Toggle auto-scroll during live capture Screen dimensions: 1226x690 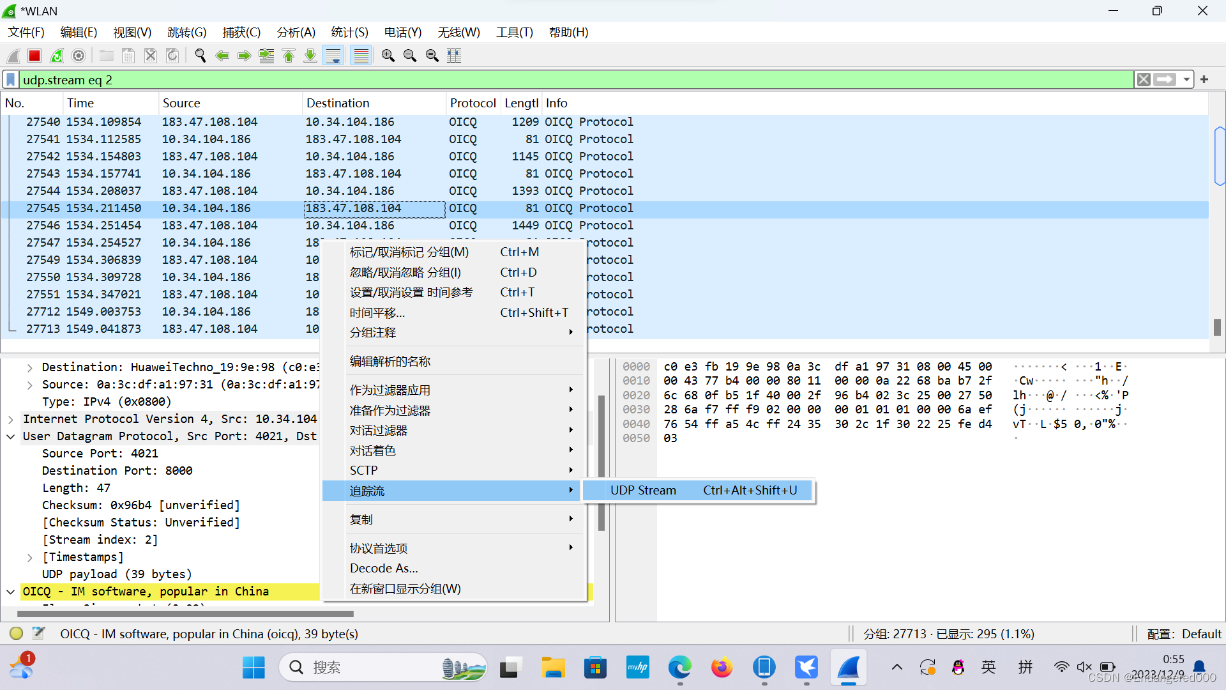(333, 56)
